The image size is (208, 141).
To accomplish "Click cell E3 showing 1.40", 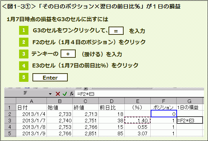I will point(137,120).
